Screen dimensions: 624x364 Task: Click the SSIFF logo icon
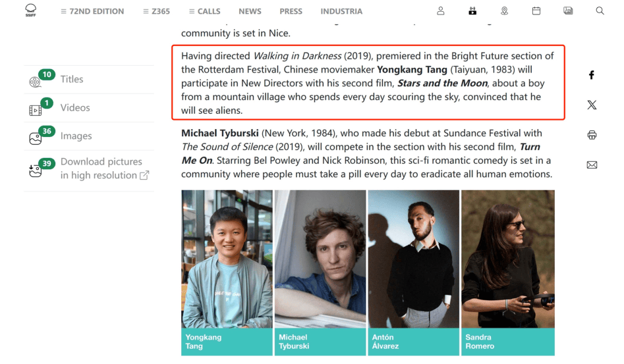[x=31, y=11]
